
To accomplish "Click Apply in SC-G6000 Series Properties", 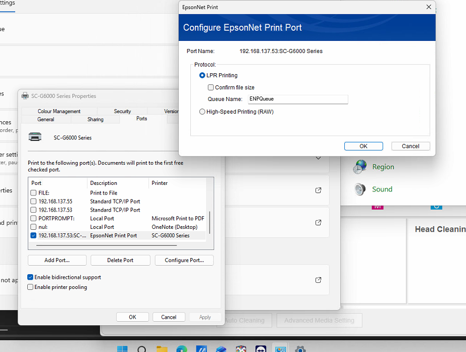I will pyautogui.click(x=205, y=317).
